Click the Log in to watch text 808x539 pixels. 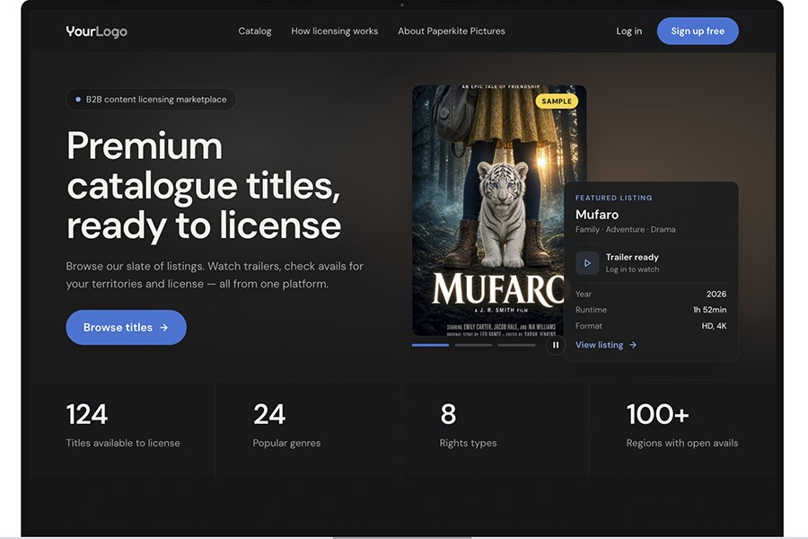(632, 269)
